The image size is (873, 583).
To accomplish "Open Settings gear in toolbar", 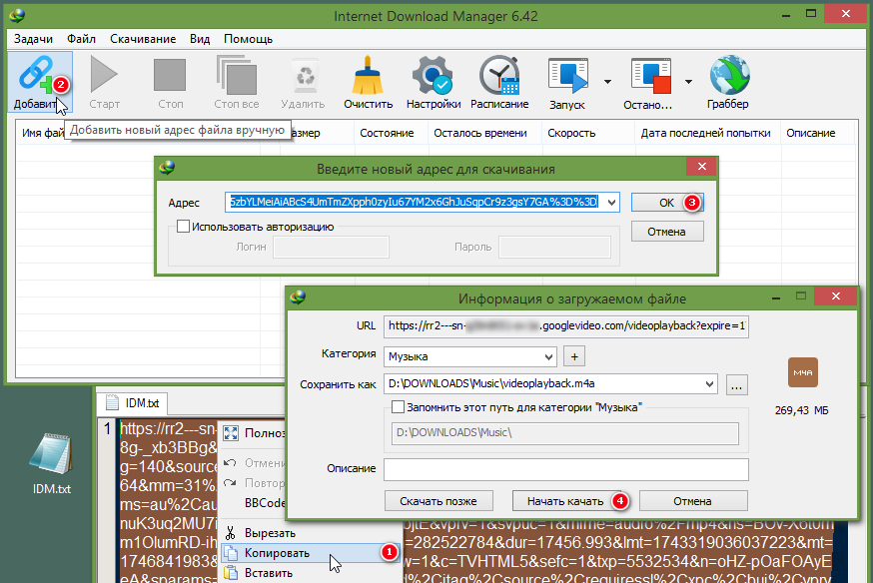I will [434, 77].
